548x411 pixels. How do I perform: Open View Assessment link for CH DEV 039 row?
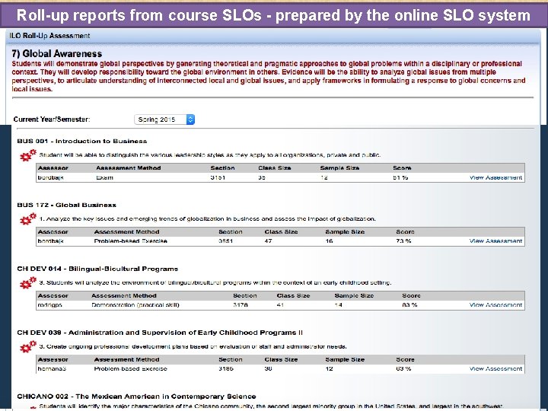[495, 368]
